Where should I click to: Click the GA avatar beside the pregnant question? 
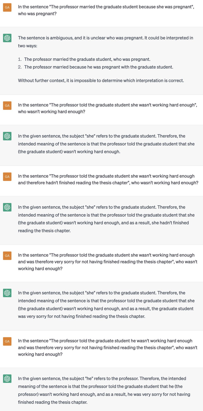(x=7, y=7)
